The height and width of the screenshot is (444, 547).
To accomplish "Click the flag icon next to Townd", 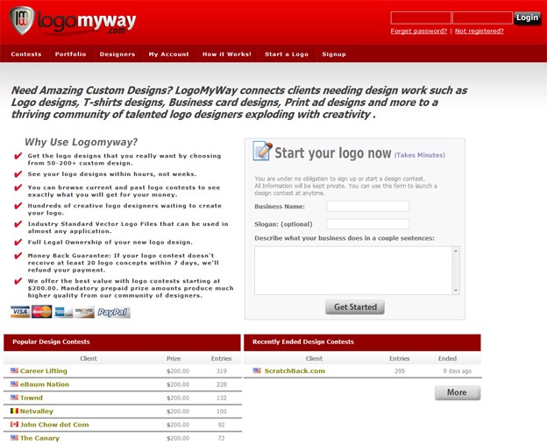I will point(14,397).
